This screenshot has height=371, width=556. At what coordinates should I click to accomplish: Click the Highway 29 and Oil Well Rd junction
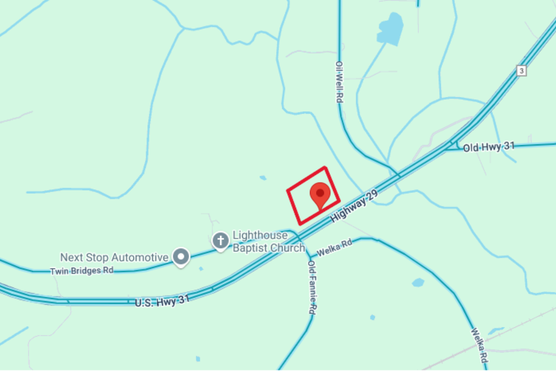[x=398, y=175]
